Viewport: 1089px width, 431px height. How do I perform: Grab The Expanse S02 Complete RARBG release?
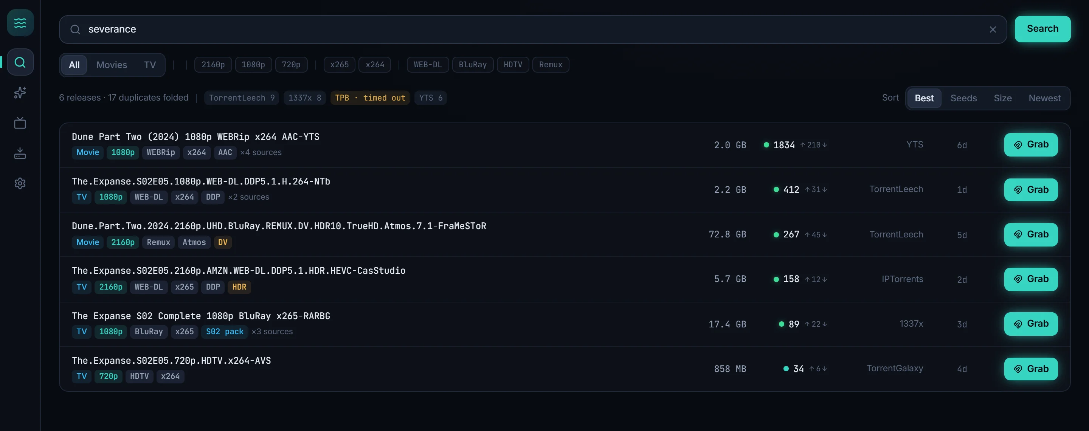tap(1031, 324)
